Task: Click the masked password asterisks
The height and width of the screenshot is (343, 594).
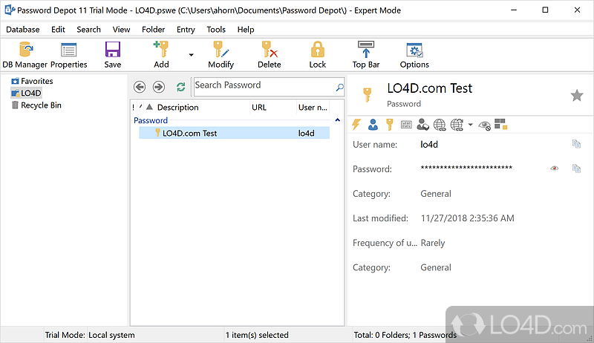Action: point(466,168)
